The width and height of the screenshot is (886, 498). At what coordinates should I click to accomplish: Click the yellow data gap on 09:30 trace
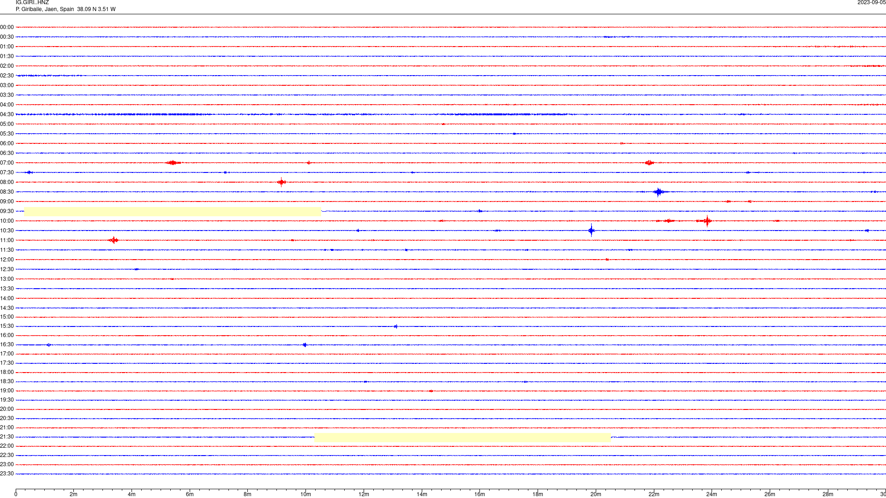tap(173, 211)
